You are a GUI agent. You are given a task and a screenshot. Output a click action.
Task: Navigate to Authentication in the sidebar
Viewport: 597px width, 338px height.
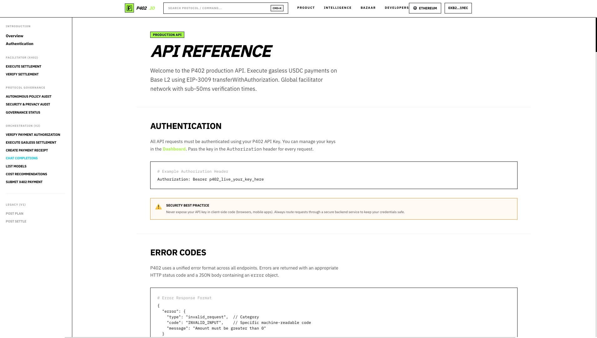click(19, 44)
